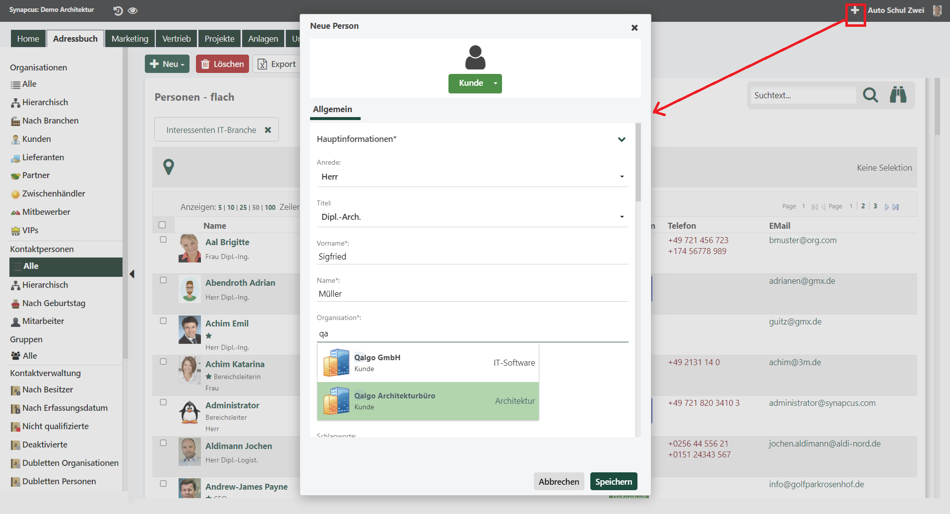
Task: Tick the checkbox for Aal Brigitte
Action: 163,240
